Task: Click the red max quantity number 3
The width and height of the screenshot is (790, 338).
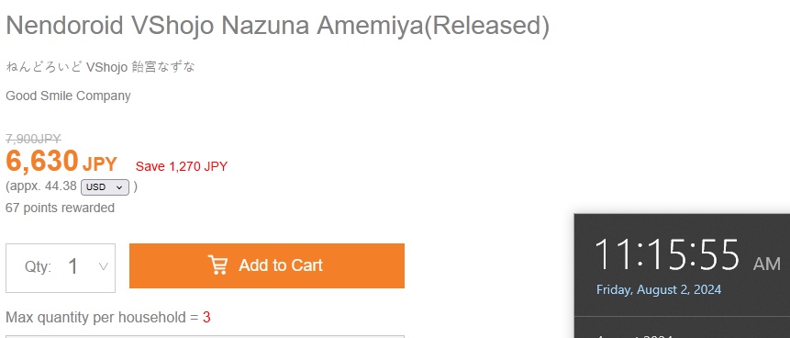Action: coord(206,317)
